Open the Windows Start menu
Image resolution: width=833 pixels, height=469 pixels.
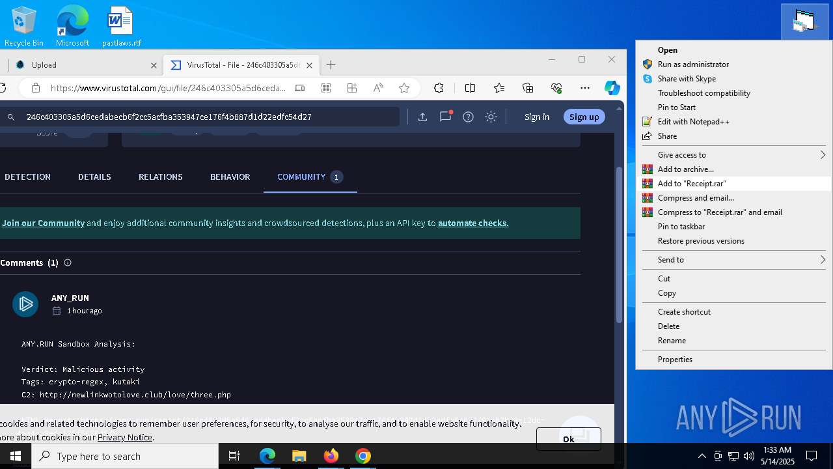pos(16,456)
